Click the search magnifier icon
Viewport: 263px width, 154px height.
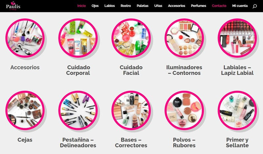pos(254,6)
